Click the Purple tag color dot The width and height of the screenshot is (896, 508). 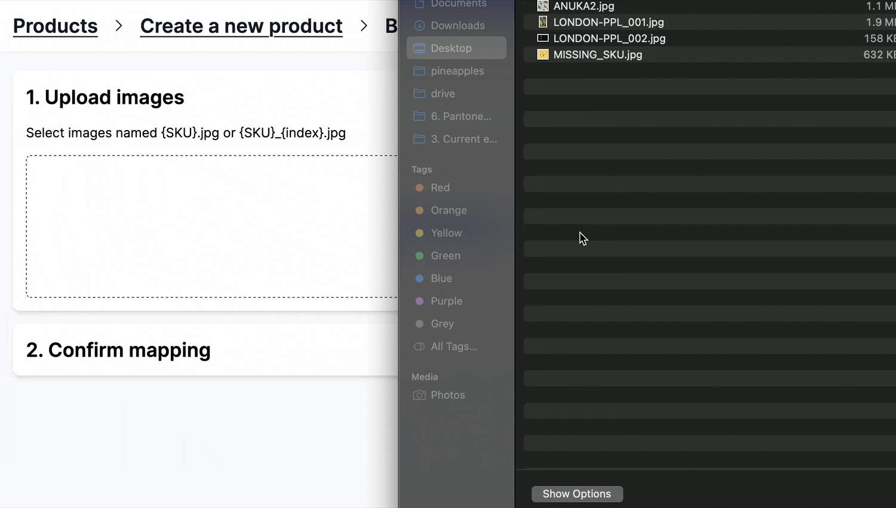[x=419, y=301]
